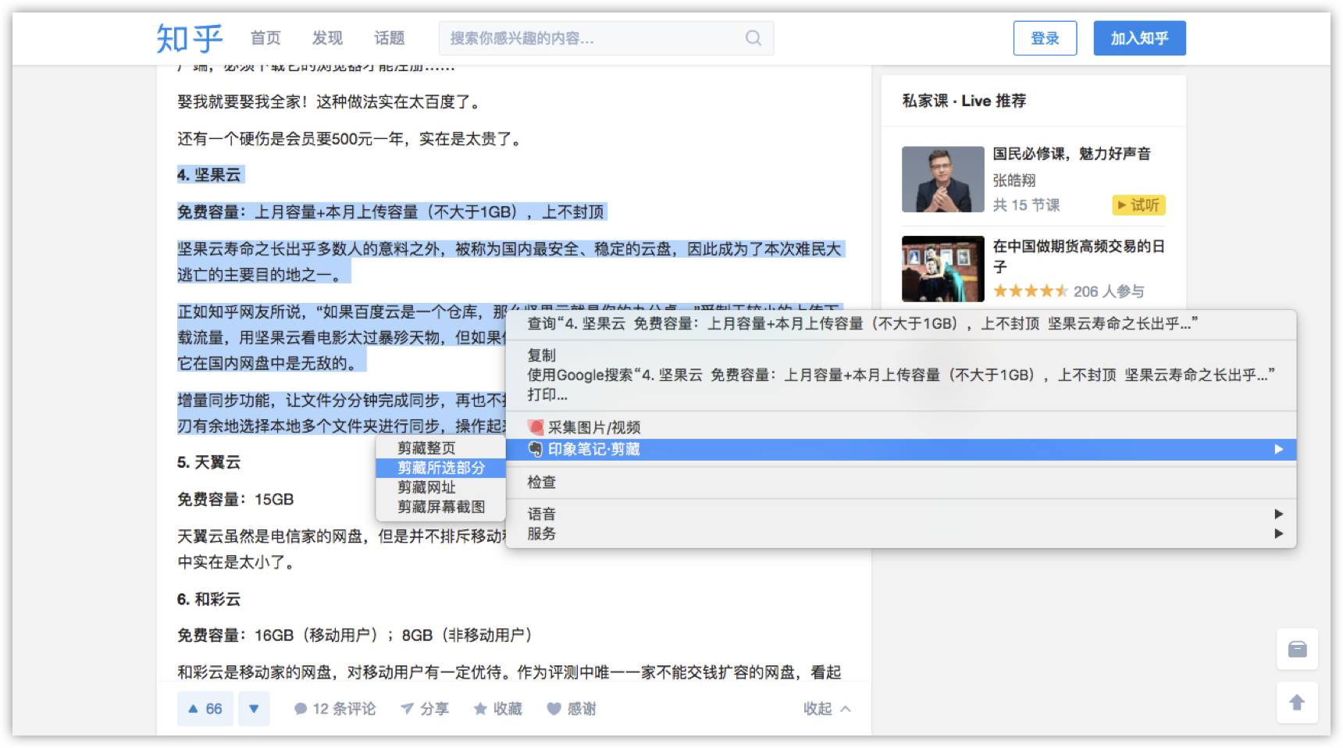Click the author name 张皓翔
This screenshot has height=748, width=1343.
pyautogui.click(x=1014, y=180)
